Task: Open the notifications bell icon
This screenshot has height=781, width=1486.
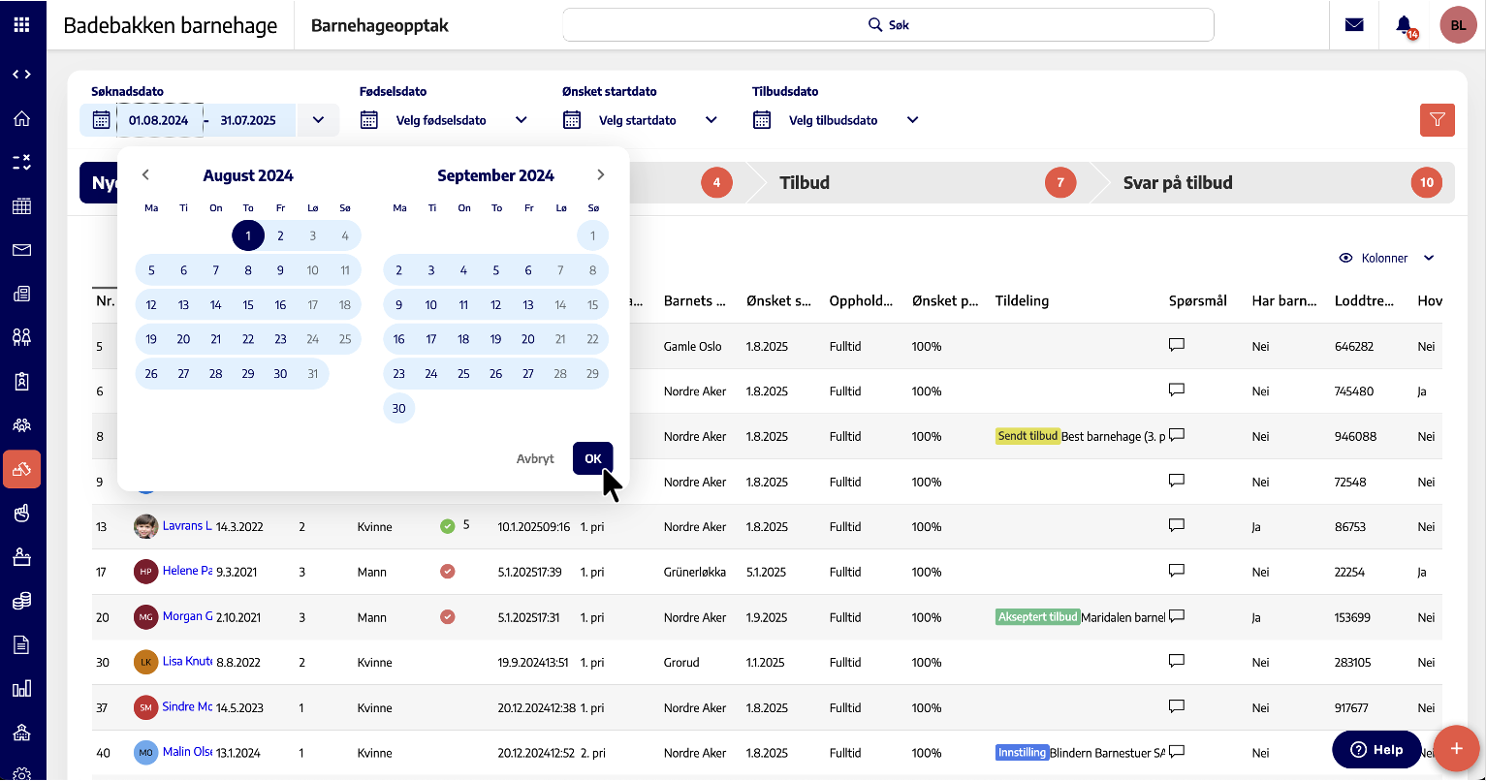Action: (x=1404, y=25)
